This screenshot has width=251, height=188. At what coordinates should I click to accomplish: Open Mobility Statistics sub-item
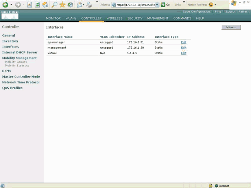pyautogui.click(x=17, y=66)
